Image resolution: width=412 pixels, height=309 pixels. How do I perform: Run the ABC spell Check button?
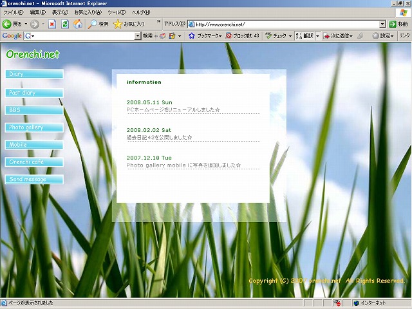(x=276, y=36)
